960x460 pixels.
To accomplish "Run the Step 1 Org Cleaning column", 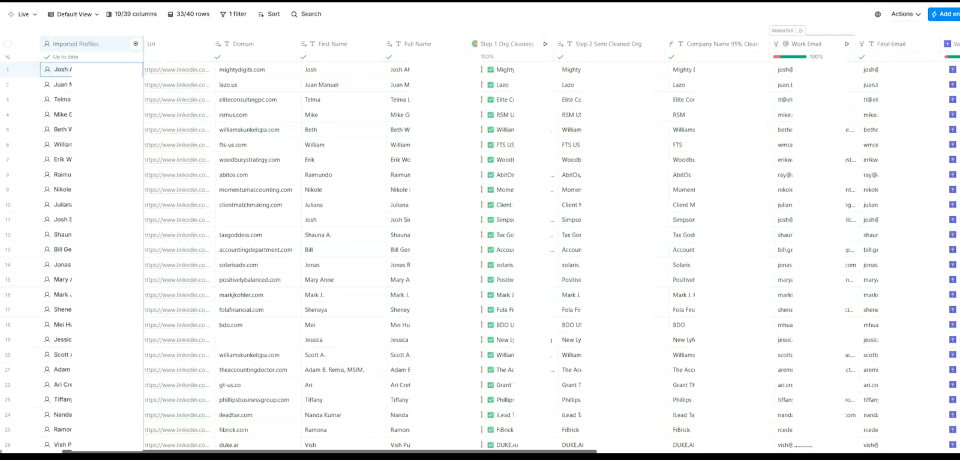I will coord(545,44).
